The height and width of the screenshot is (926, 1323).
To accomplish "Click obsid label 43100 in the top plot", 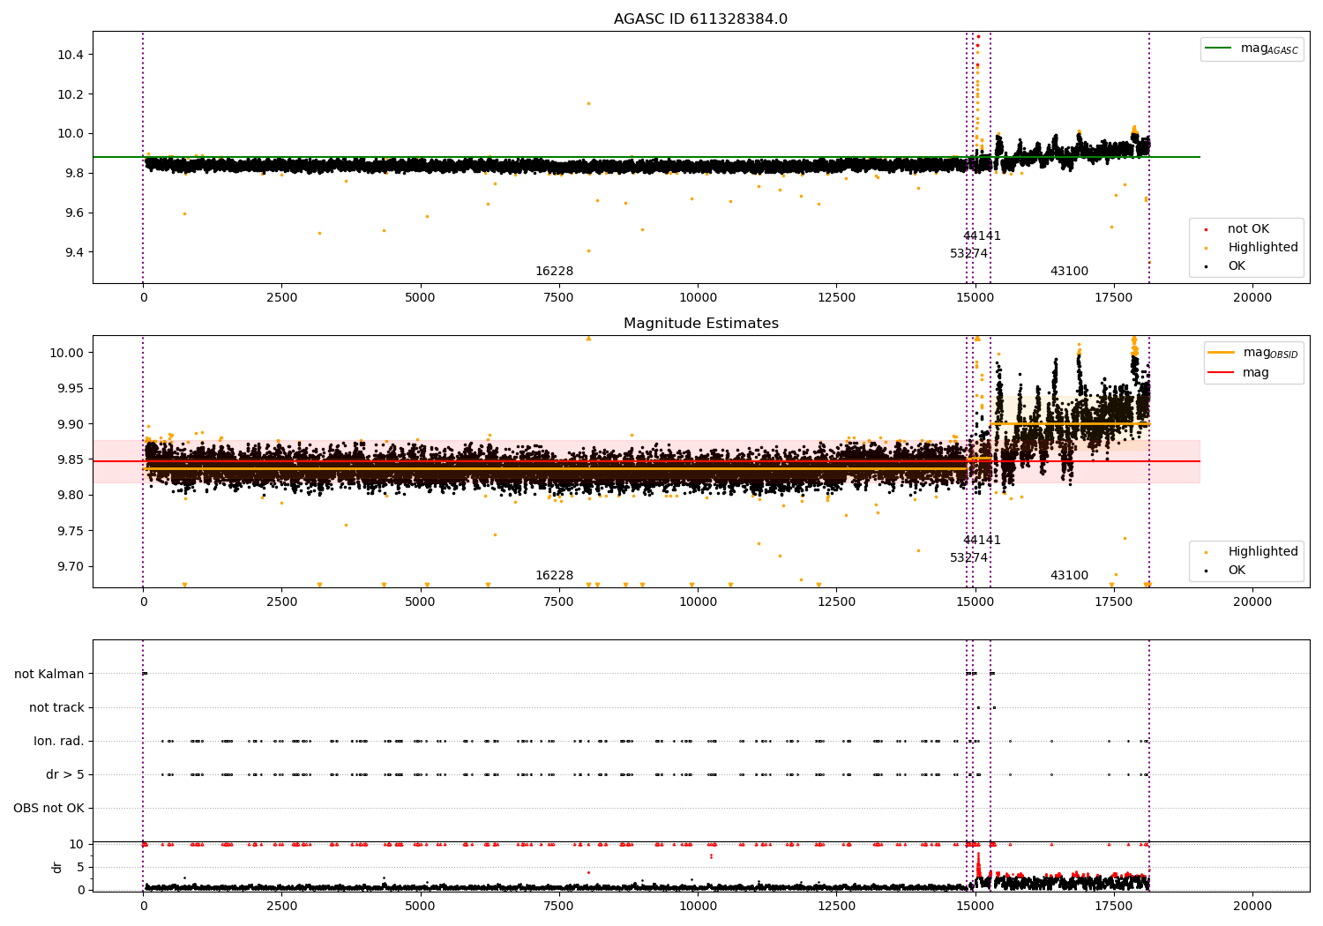I will pos(1069,272).
